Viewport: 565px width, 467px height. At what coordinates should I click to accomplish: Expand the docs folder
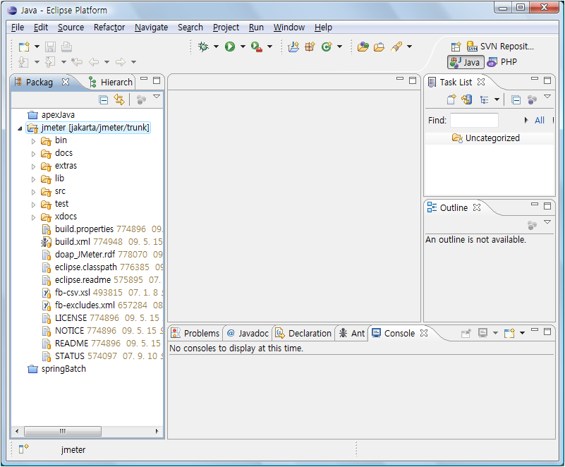[x=34, y=154]
